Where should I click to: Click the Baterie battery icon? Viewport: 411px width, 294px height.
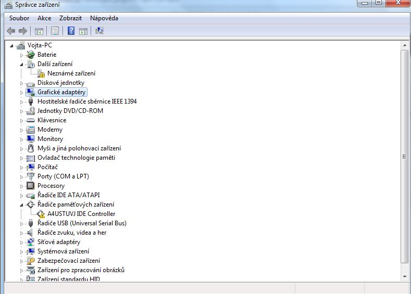tap(31, 55)
